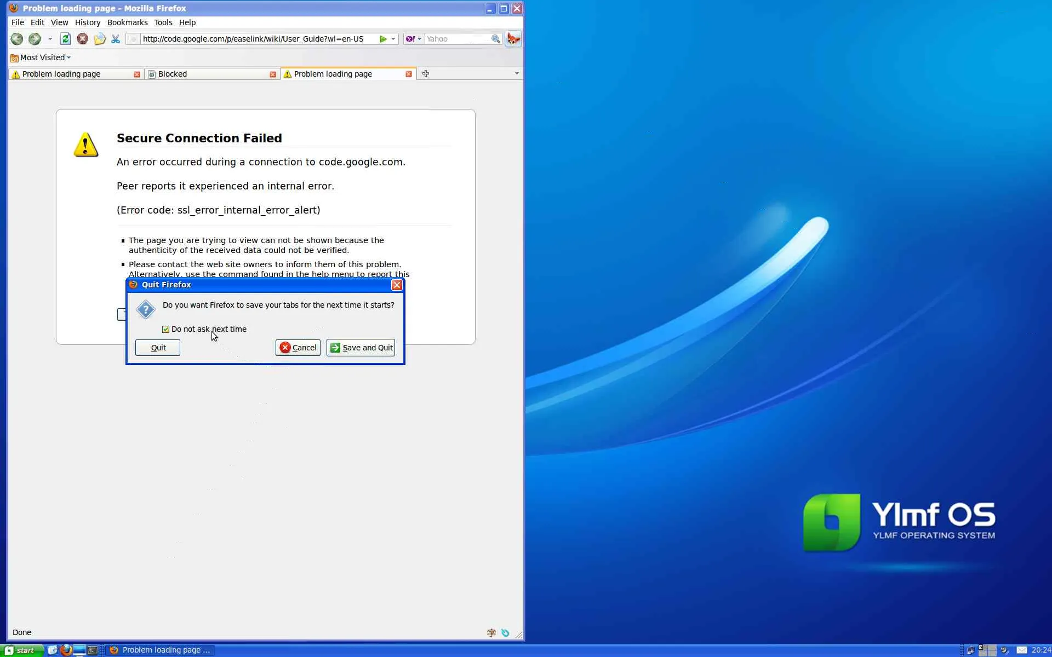Click the Back navigation arrow

pos(17,39)
